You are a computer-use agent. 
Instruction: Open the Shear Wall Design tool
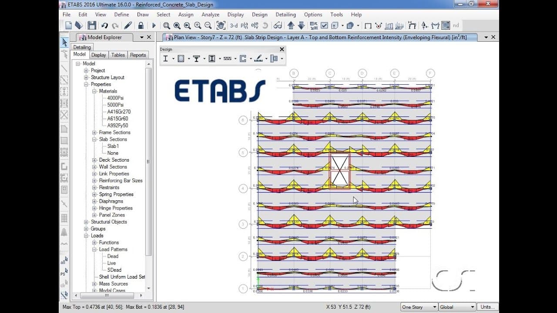[243, 59]
